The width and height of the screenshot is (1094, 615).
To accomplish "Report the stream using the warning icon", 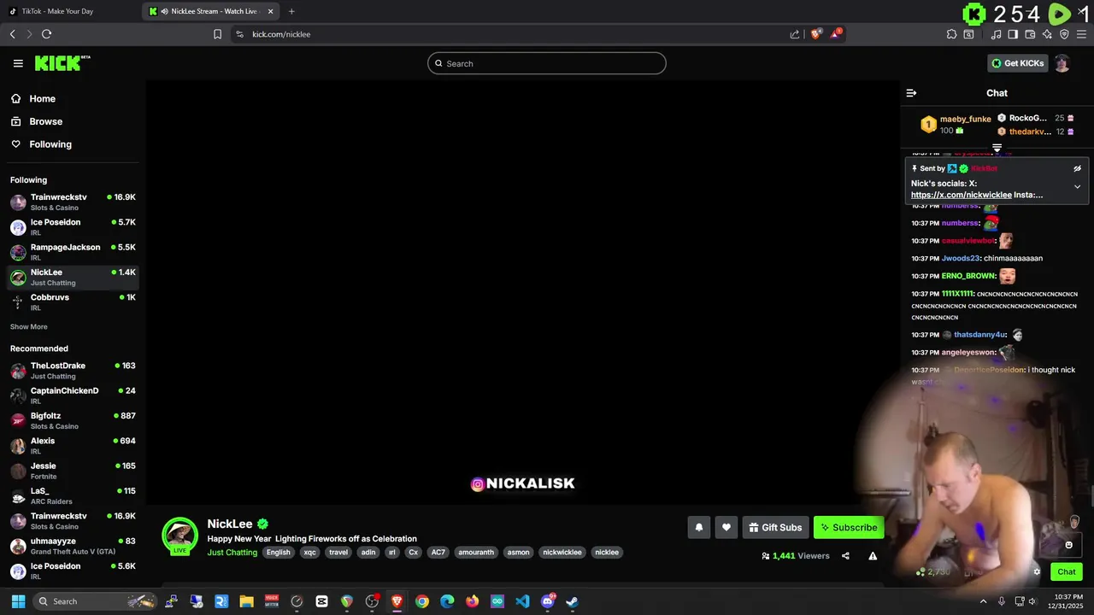I will [x=873, y=556].
